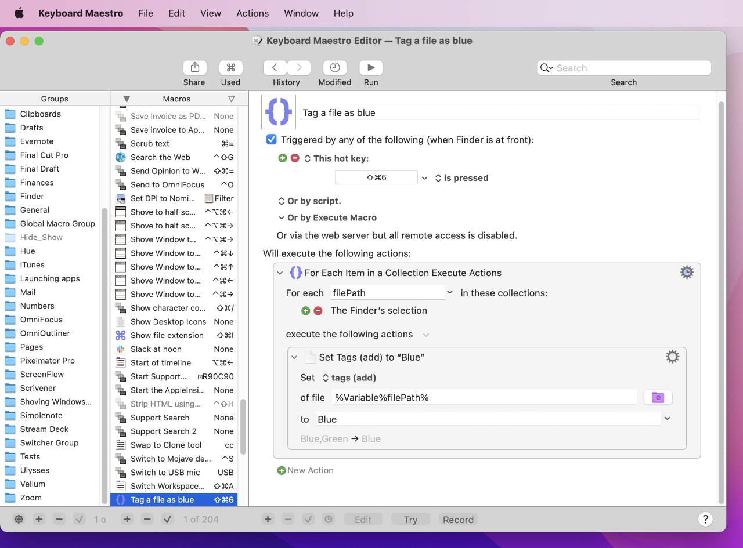Go back in History

coord(275,67)
